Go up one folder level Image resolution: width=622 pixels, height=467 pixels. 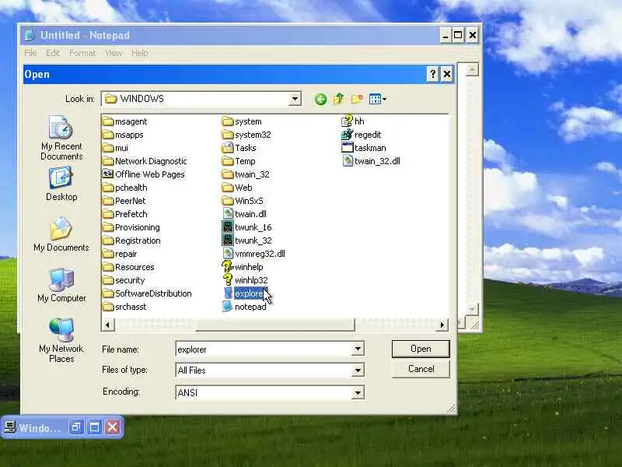pyautogui.click(x=339, y=99)
